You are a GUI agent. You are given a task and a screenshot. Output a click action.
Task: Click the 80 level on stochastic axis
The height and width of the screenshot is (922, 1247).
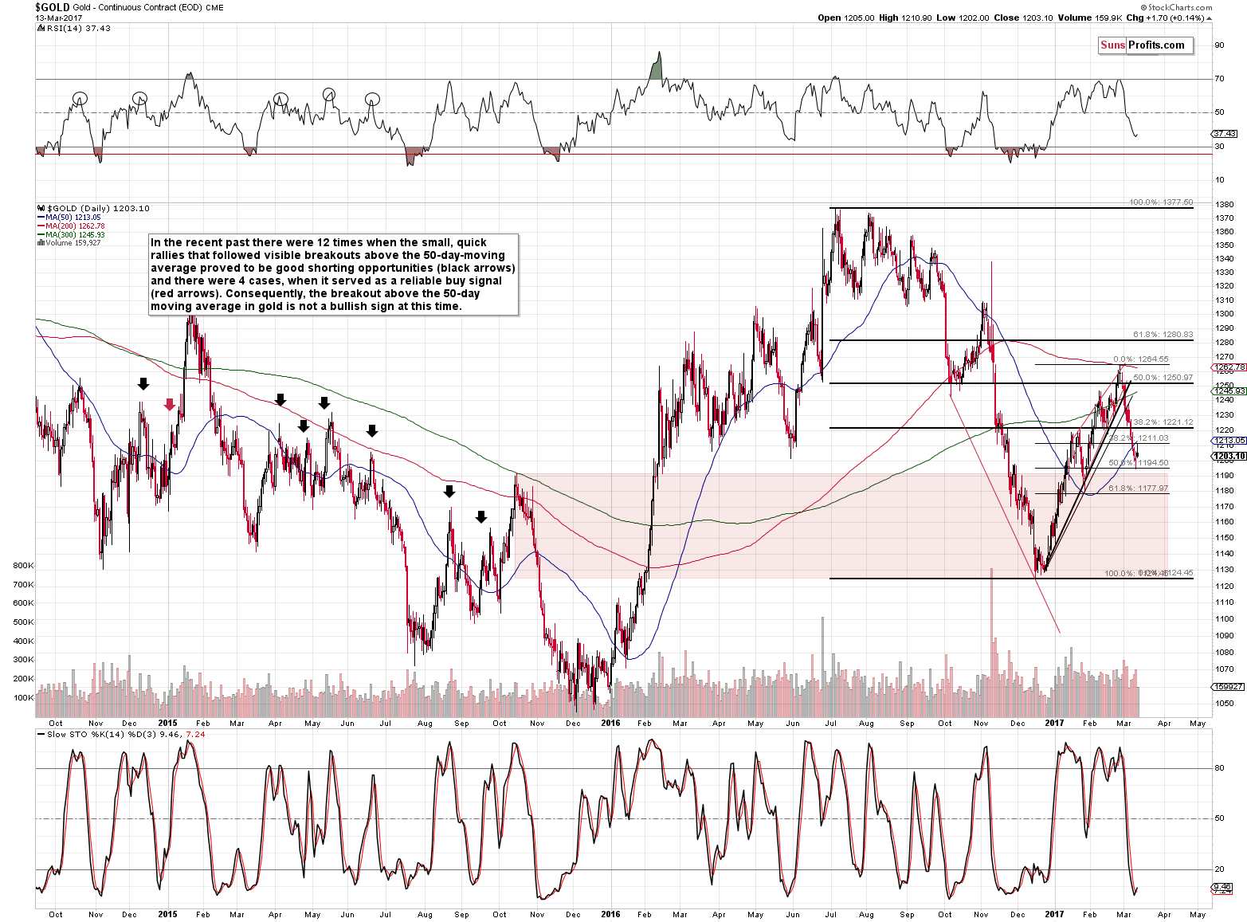pyautogui.click(x=1219, y=769)
